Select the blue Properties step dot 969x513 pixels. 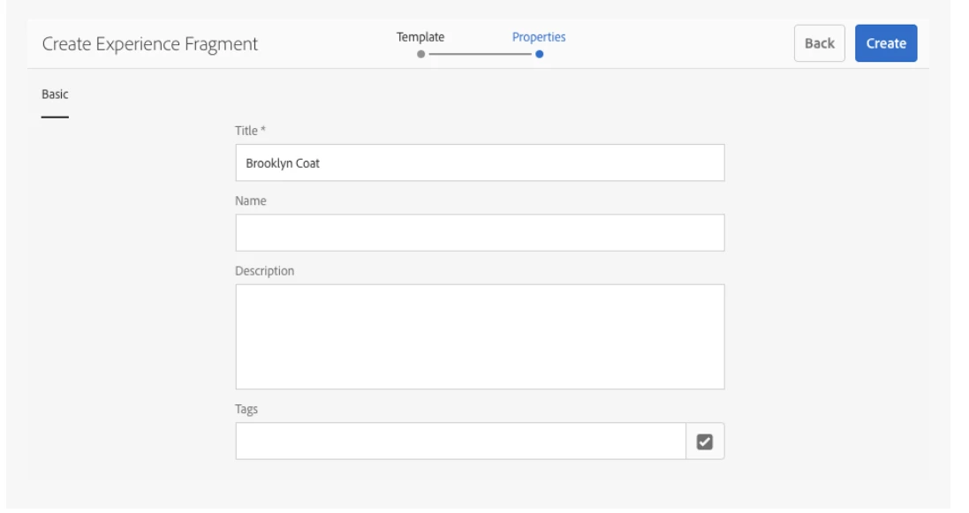[540, 55]
